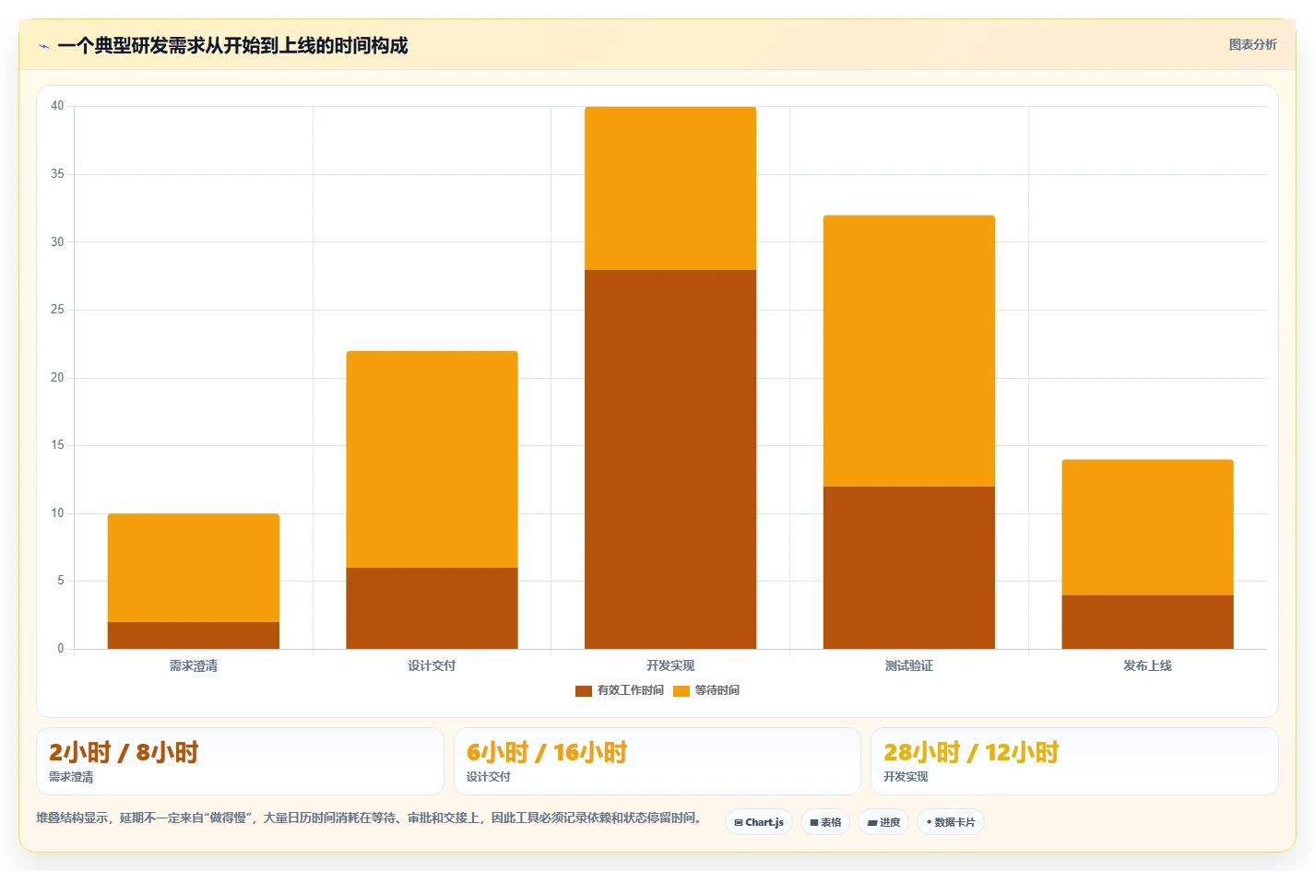Click the lightning icon beside the title
The image size is (1315, 871).
[43, 46]
